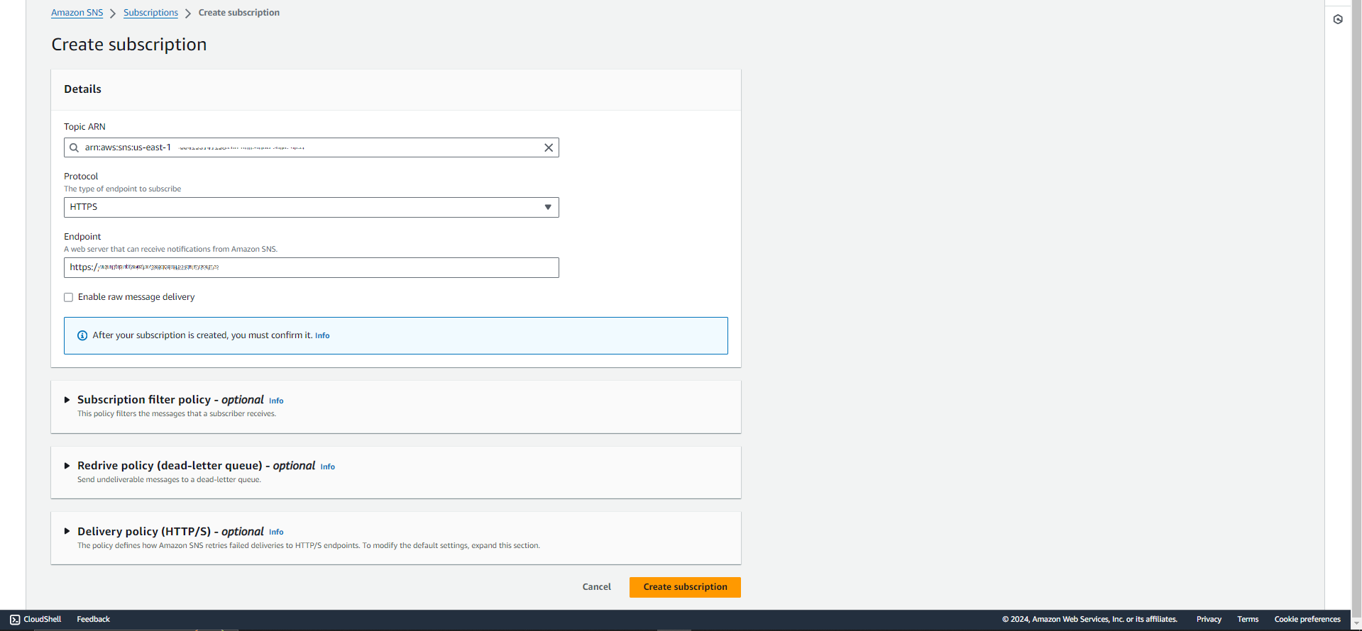Click the Endpoint URL input field
The image size is (1362, 631).
tap(312, 267)
